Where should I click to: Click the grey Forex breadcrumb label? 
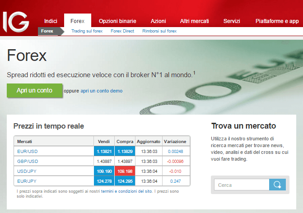(47, 31)
